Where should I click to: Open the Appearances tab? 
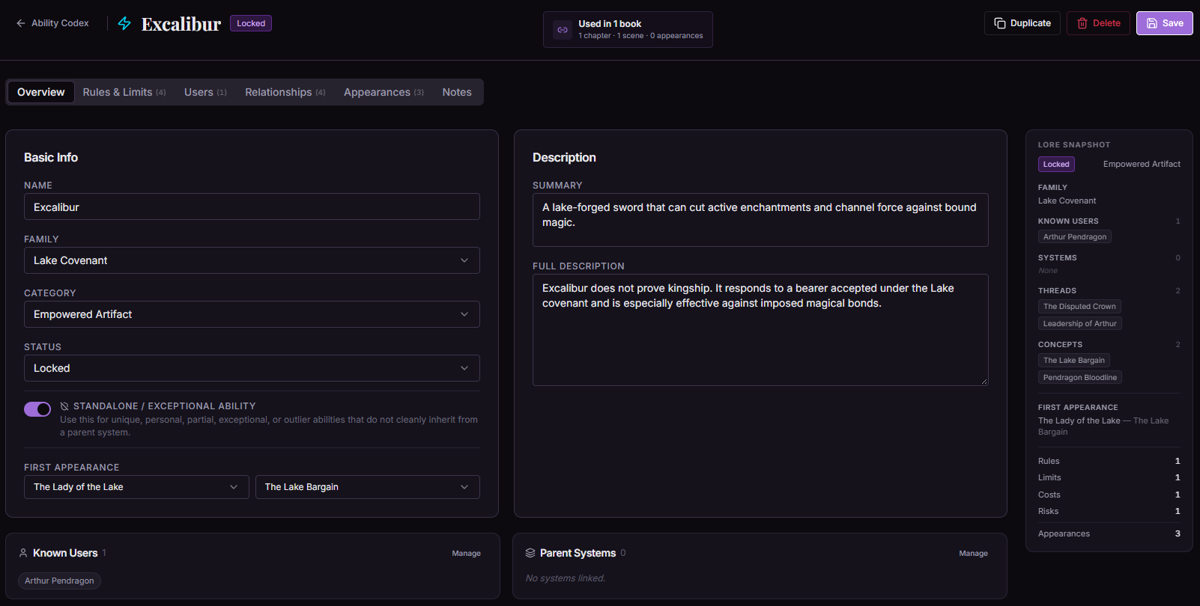click(384, 92)
